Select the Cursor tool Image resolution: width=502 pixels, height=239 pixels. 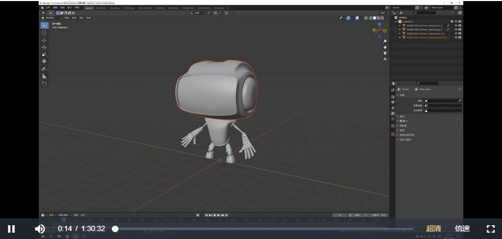click(44, 33)
